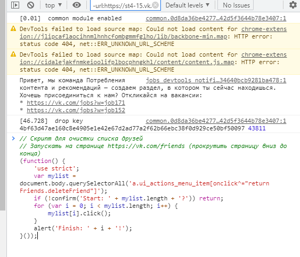Click the blue 43811 number value

click(x=257, y=128)
